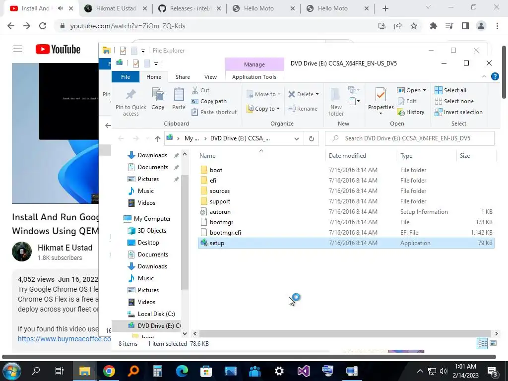Open Visual Studio from taskbar
This screenshot has height=381, width=508.
click(x=304, y=371)
